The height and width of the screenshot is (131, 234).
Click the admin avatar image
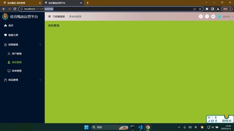point(219,16)
